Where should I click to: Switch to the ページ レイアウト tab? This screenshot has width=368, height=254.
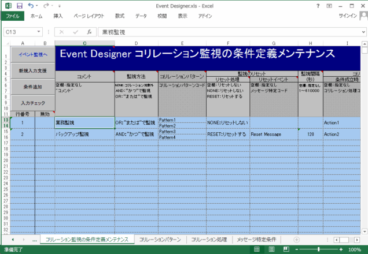tap(89, 16)
